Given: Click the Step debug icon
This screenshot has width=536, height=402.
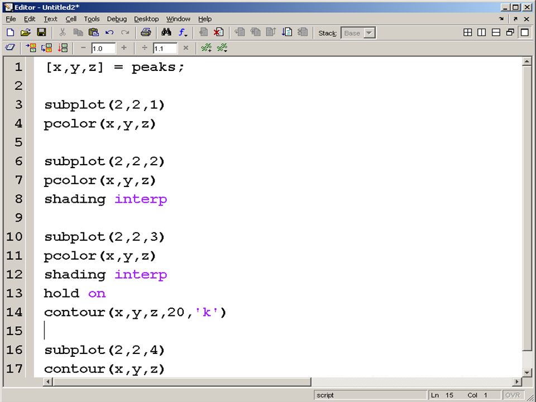Looking at the screenshot, I should click(x=240, y=32).
